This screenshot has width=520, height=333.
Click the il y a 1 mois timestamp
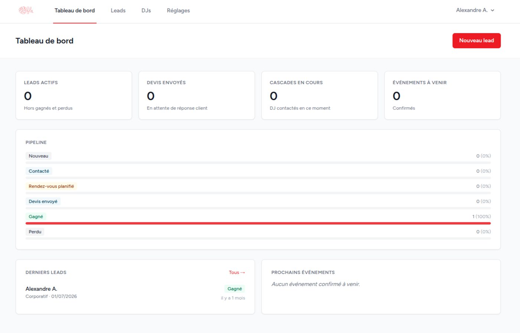click(x=233, y=298)
